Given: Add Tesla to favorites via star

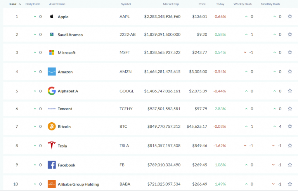Looking at the screenshot, I should (290, 146).
